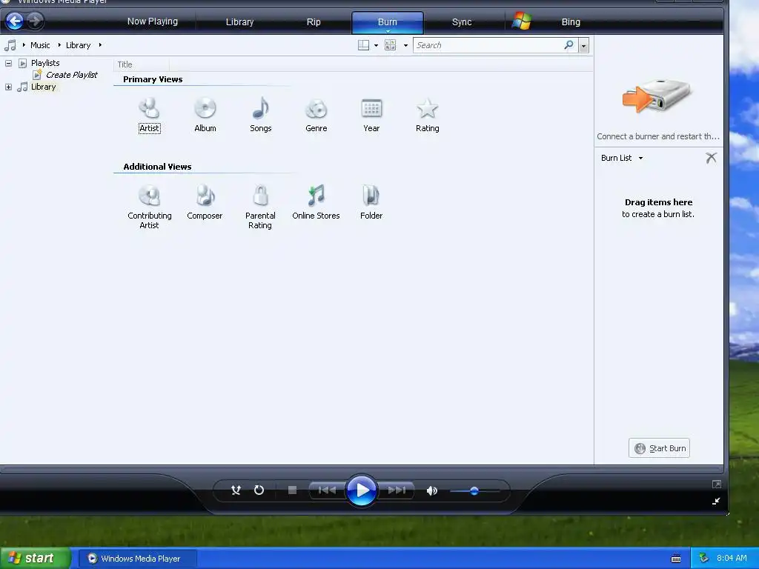Screen dimensions: 759x569
Task: Toggle shuffle mode
Action: pos(236,490)
